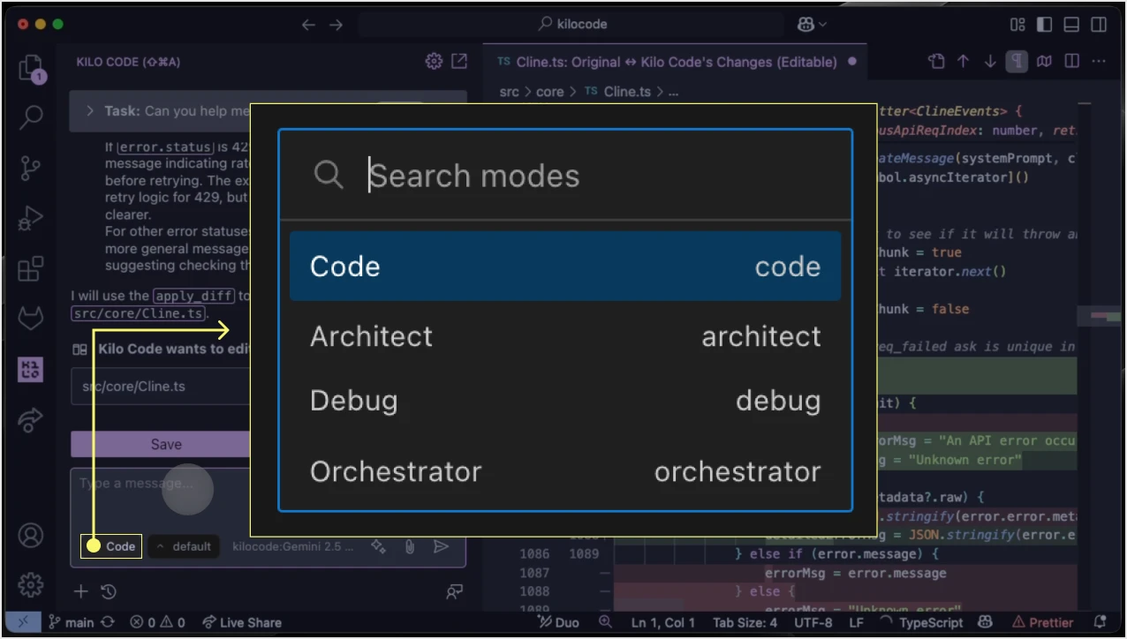This screenshot has height=639, width=1127.
Task: Open the map icon in editor toolbar
Action: 1045,62
